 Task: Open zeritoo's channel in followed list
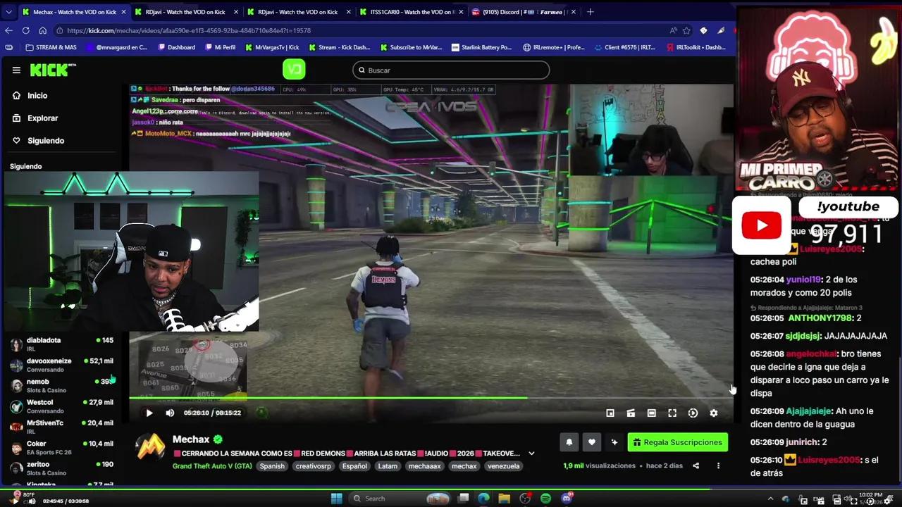coord(62,468)
